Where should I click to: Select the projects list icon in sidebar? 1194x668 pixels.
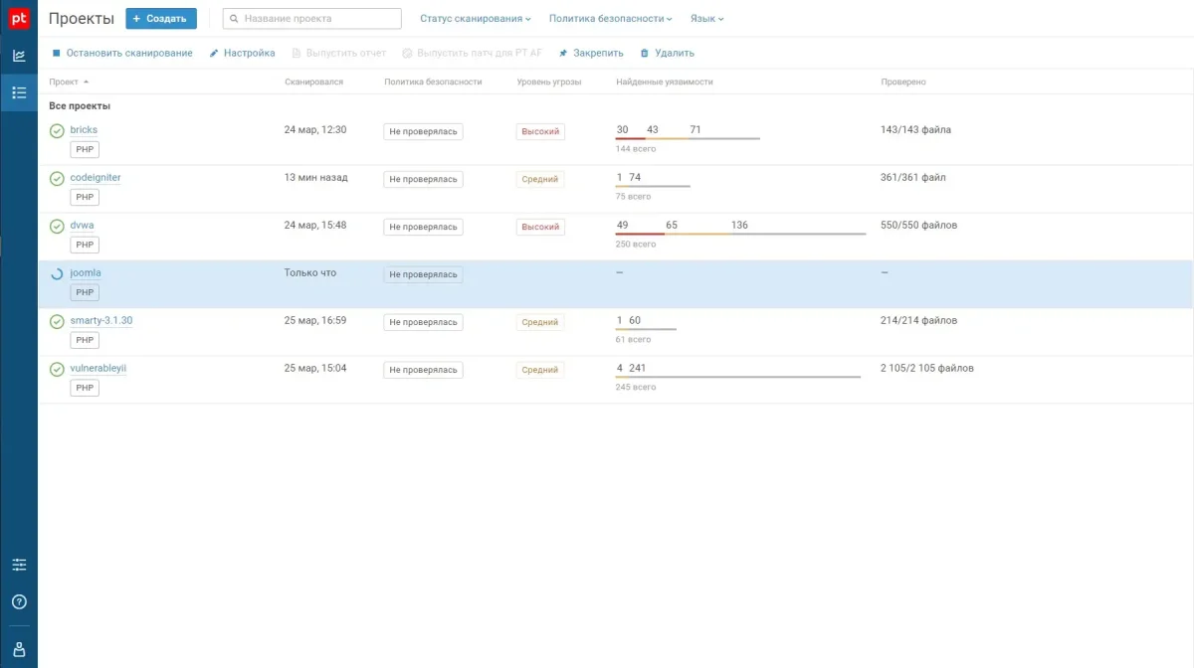click(18, 91)
